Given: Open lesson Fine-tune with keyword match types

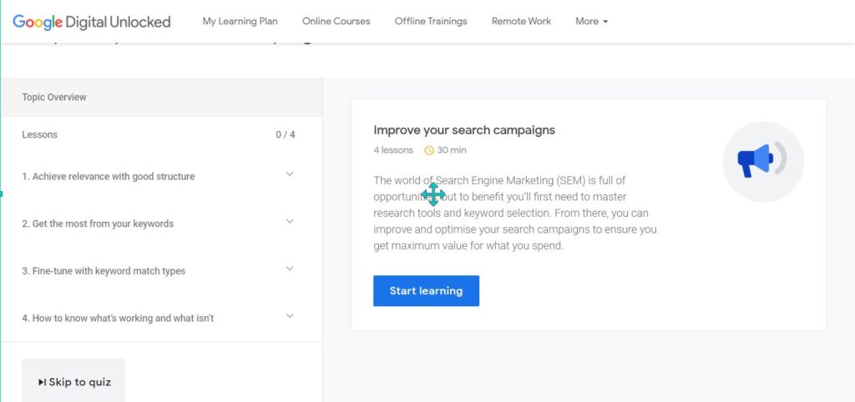Looking at the screenshot, I should point(104,271).
